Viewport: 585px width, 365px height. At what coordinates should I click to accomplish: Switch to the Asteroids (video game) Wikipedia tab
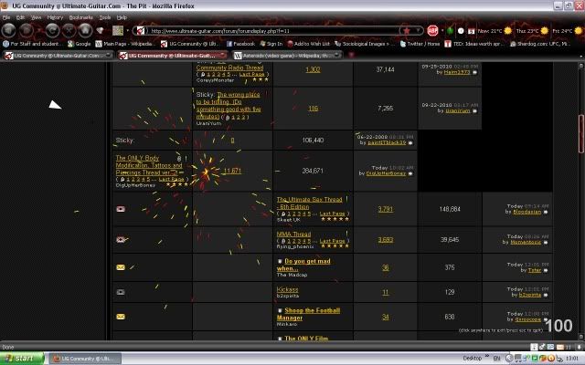287,56
